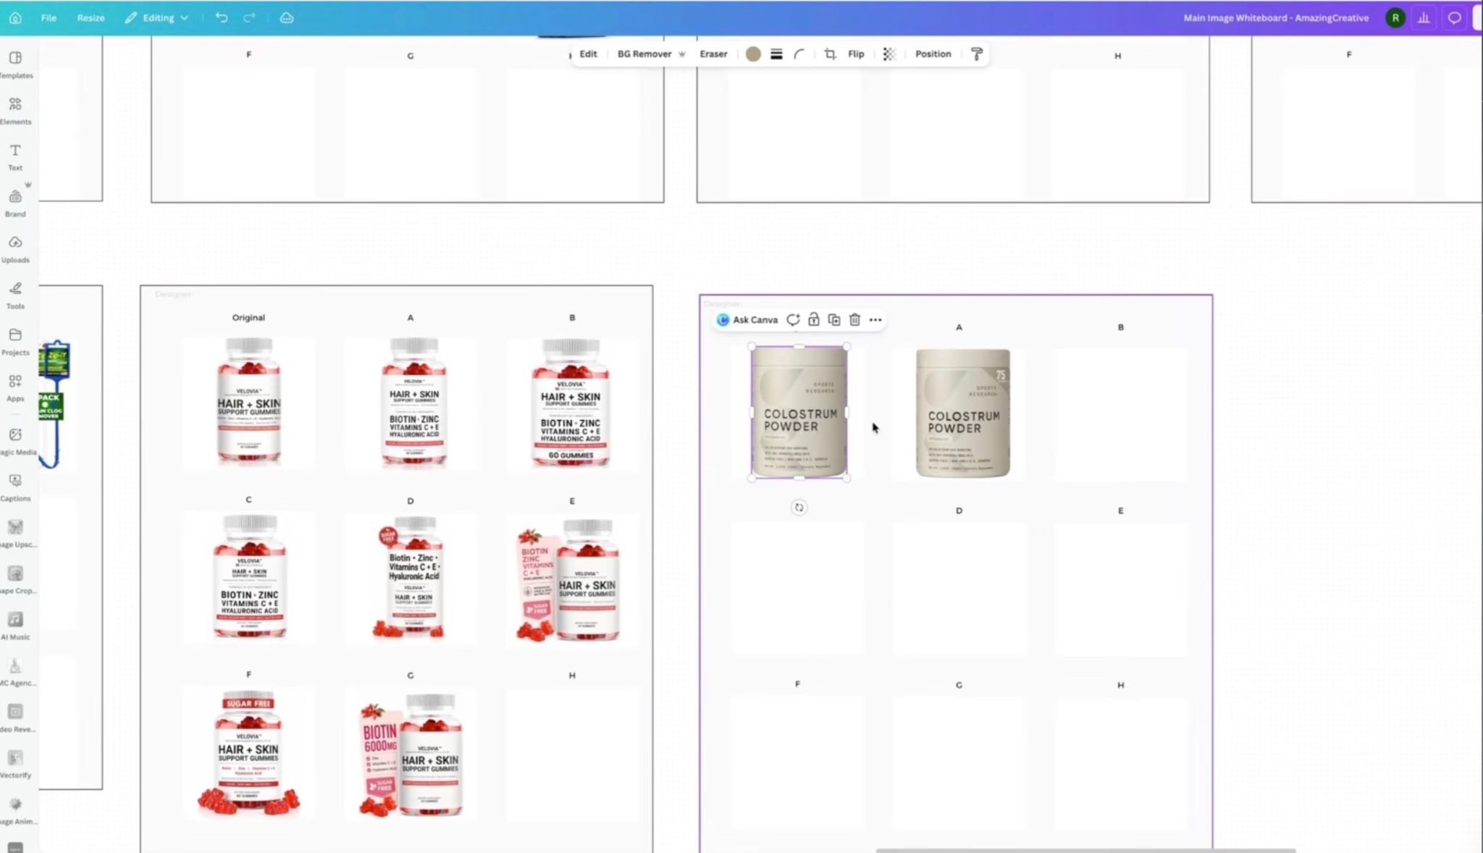1483x853 pixels.
Task: Open the AI Music app
Action: click(x=15, y=626)
